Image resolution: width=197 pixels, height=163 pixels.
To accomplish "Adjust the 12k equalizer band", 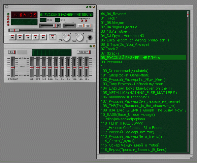I will (74, 67).
